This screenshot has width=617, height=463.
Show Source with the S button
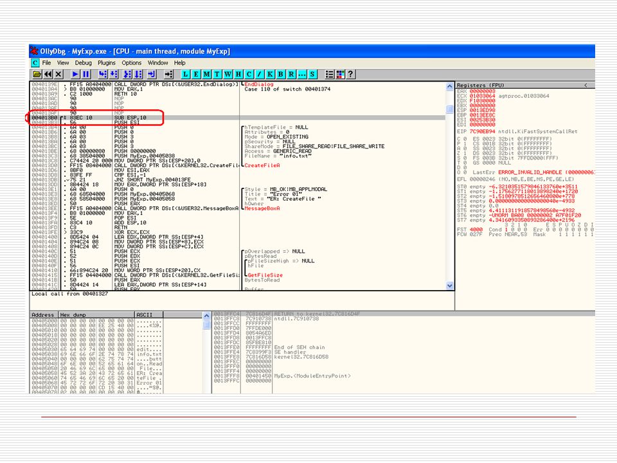[x=313, y=74]
